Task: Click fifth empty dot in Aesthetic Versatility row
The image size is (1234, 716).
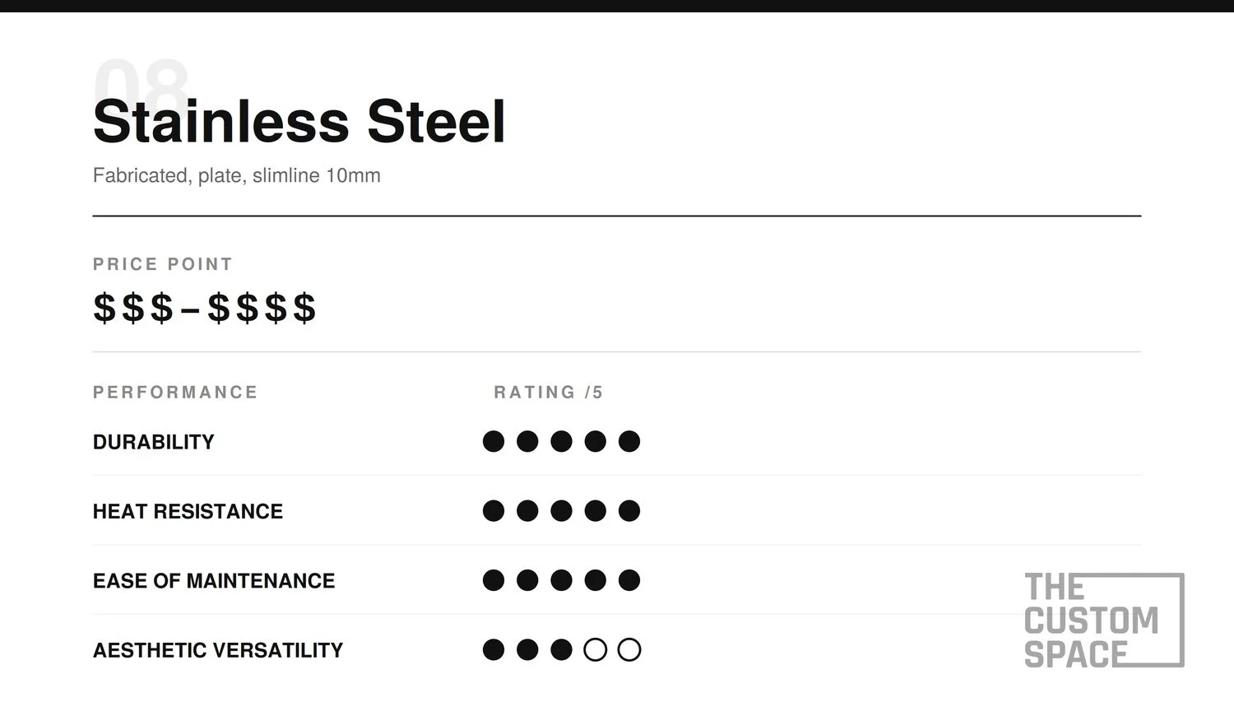Action: pos(629,650)
